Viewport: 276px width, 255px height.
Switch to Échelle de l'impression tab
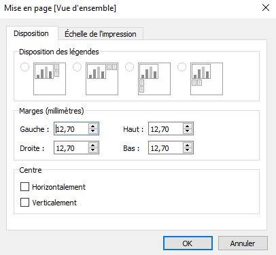[x=101, y=34]
